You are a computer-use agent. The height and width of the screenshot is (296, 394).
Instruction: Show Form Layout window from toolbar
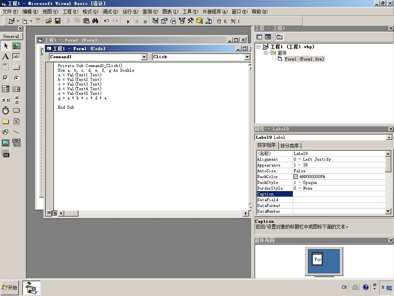tap(173, 21)
